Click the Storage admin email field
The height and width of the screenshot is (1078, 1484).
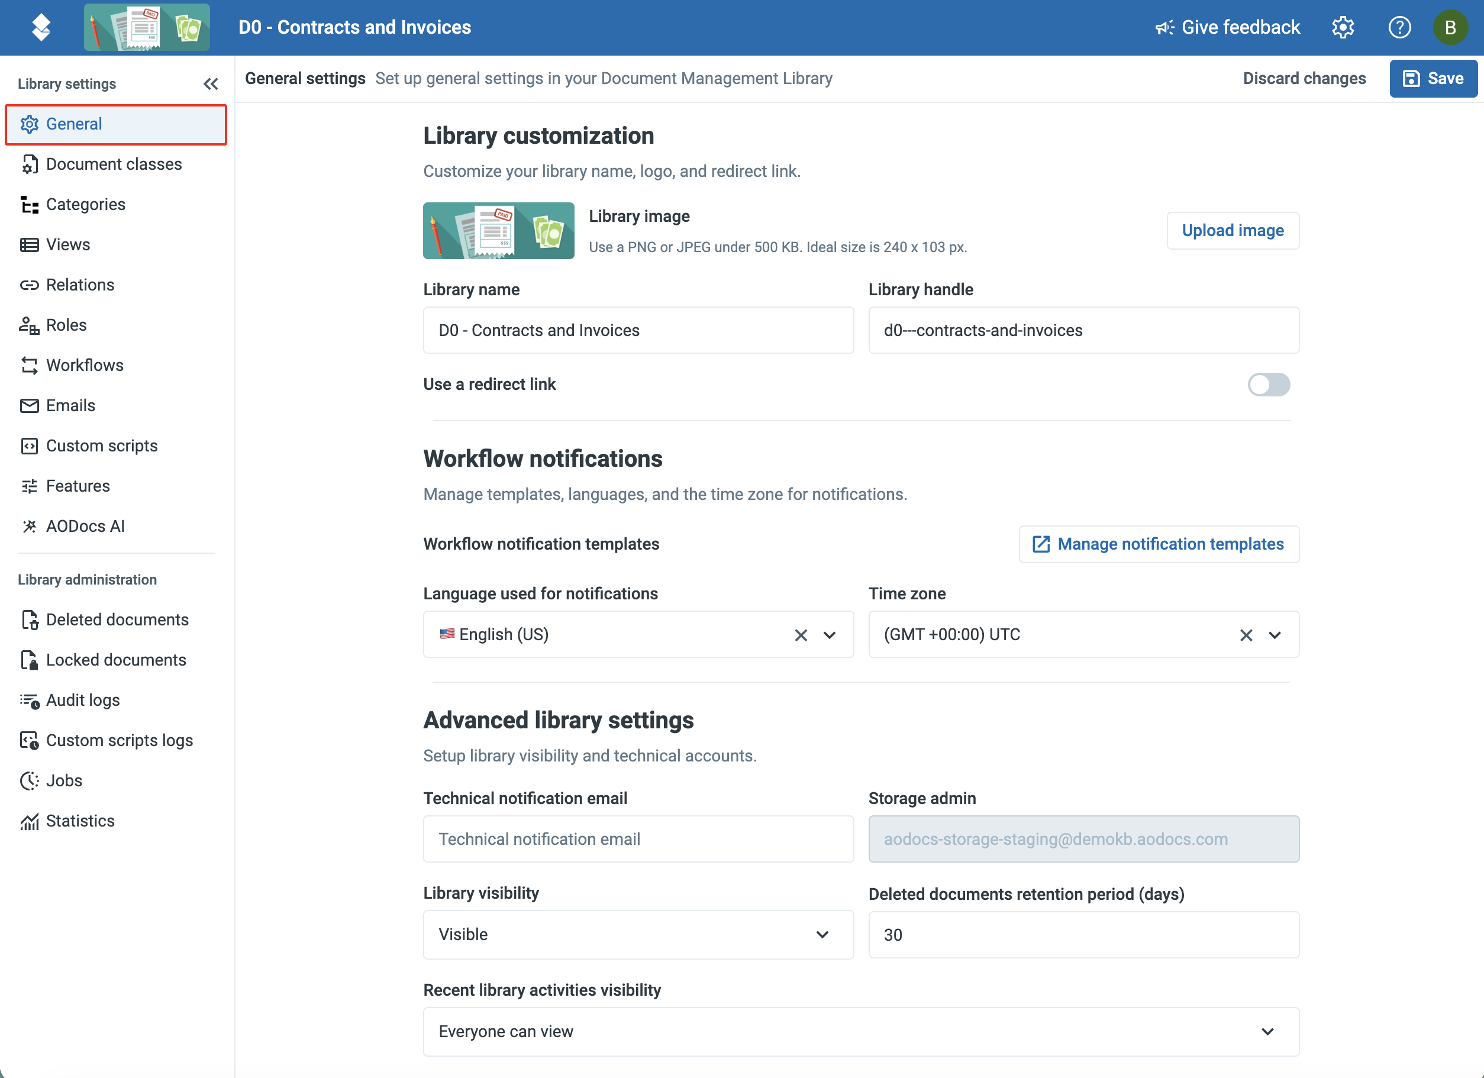[x=1083, y=839]
